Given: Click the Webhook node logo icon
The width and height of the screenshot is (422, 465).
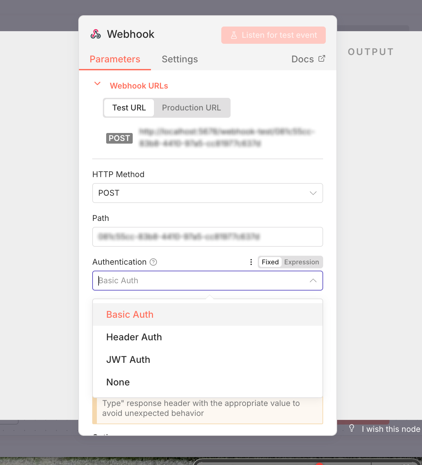Looking at the screenshot, I should point(96,34).
